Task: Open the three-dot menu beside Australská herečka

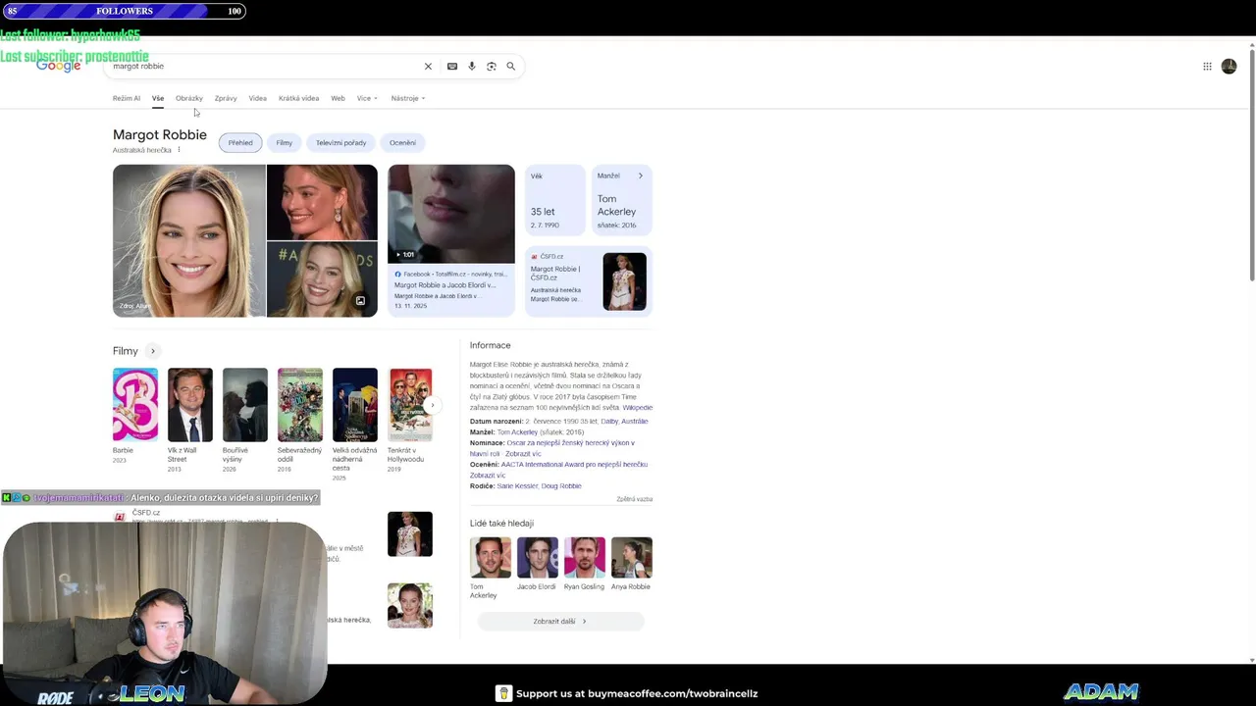Action: click(179, 150)
